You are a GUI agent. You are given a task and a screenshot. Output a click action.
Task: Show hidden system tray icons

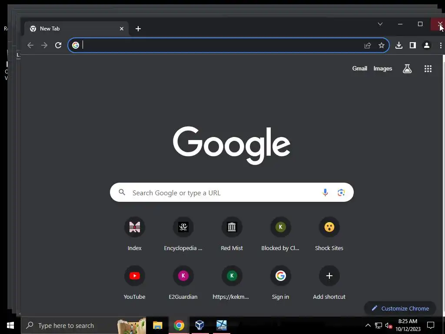[x=368, y=325]
